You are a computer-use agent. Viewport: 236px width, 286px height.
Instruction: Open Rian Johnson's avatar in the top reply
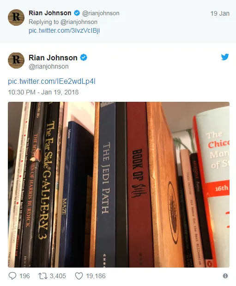point(16,18)
